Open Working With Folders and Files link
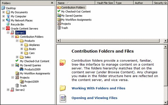This screenshot has height=105, width=168. (98, 88)
